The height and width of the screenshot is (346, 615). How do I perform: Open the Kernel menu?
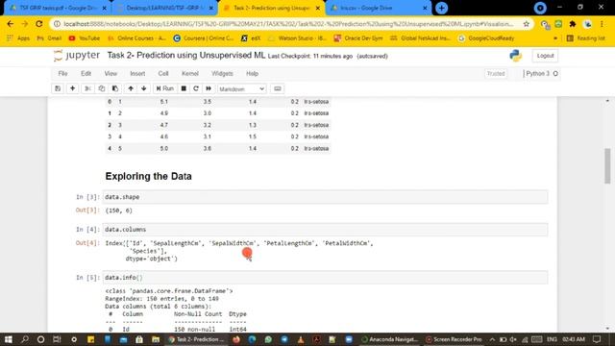click(190, 73)
